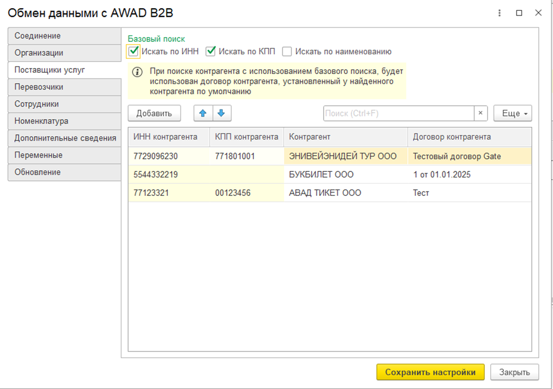Viewport: 553px width, 389px height.
Task: Click into the 'Поиск (Ctrl+F)' field
Action: click(398, 113)
